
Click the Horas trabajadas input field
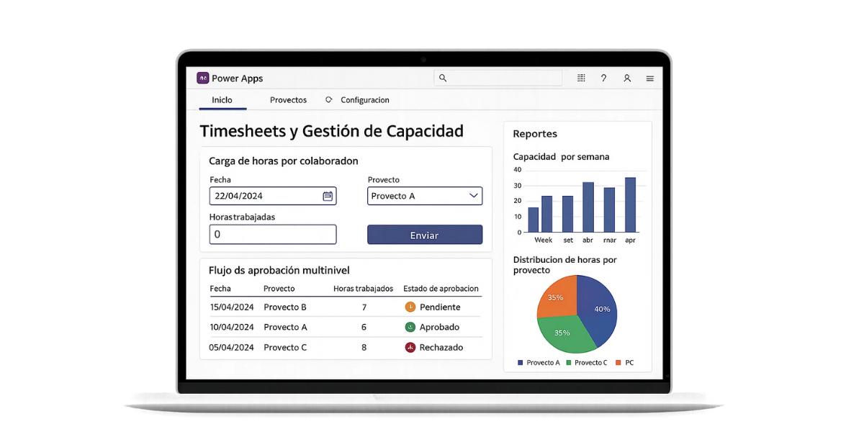272,234
